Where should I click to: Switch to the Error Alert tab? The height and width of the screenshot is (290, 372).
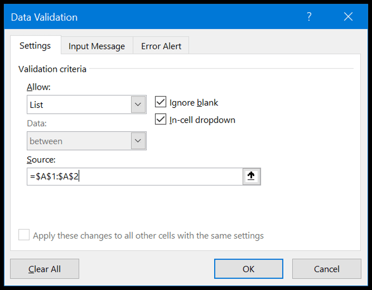[161, 46]
